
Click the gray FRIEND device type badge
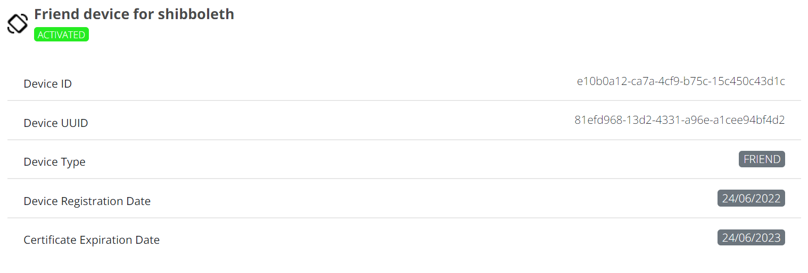click(x=762, y=159)
